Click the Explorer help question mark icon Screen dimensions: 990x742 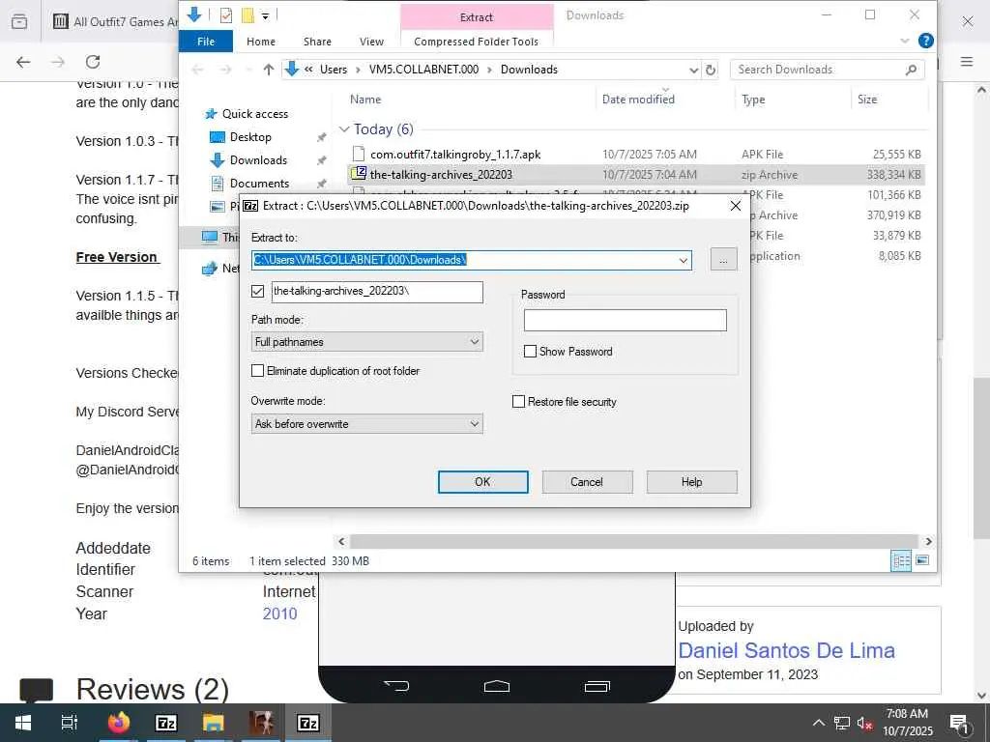[x=925, y=41]
